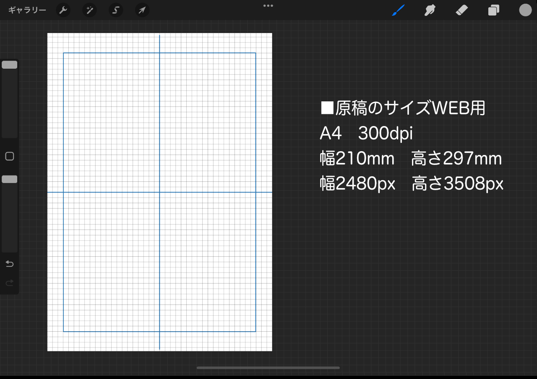Undo the last action

tap(10, 264)
